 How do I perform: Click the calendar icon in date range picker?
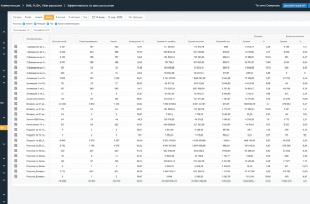pos(93,17)
